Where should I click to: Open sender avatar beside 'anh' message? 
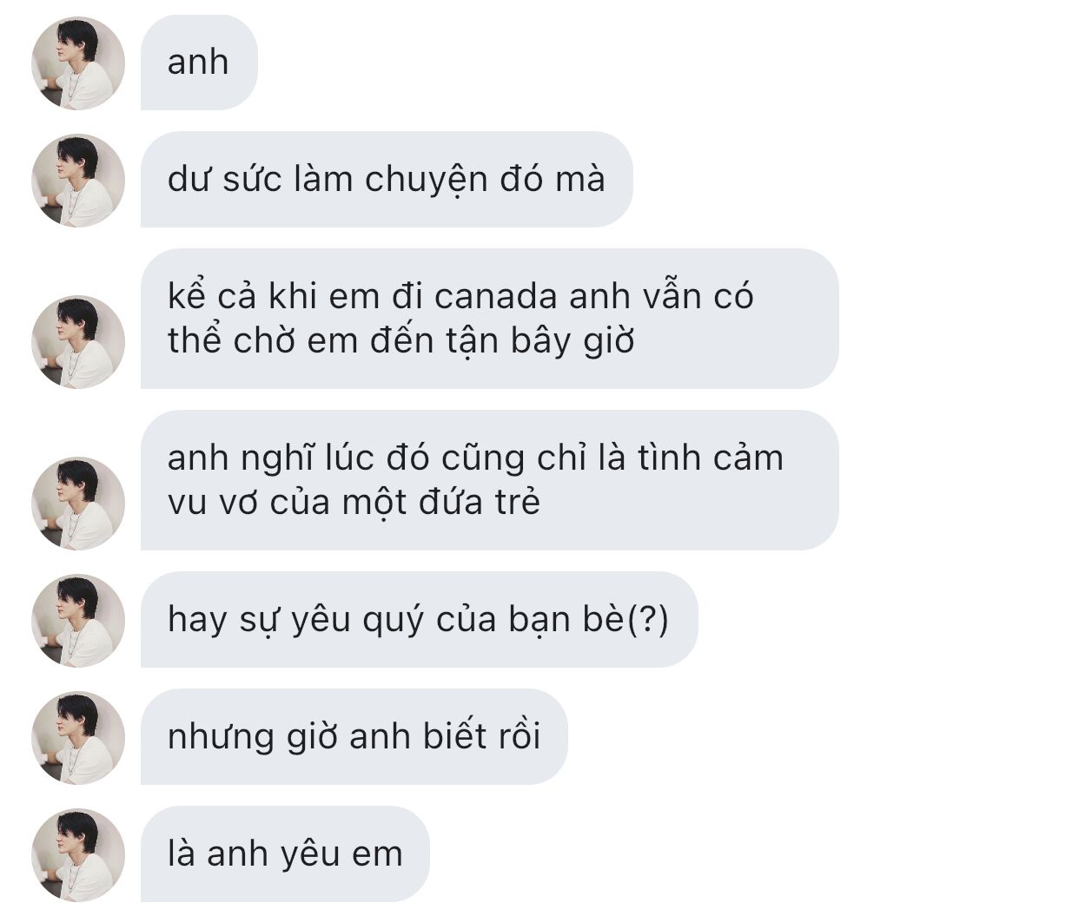click(78, 63)
